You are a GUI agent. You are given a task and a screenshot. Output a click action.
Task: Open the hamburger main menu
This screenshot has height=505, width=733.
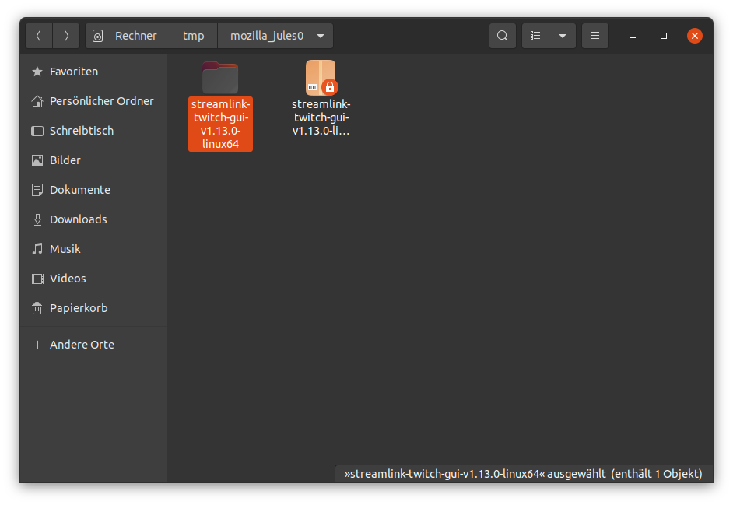coord(595,36)
